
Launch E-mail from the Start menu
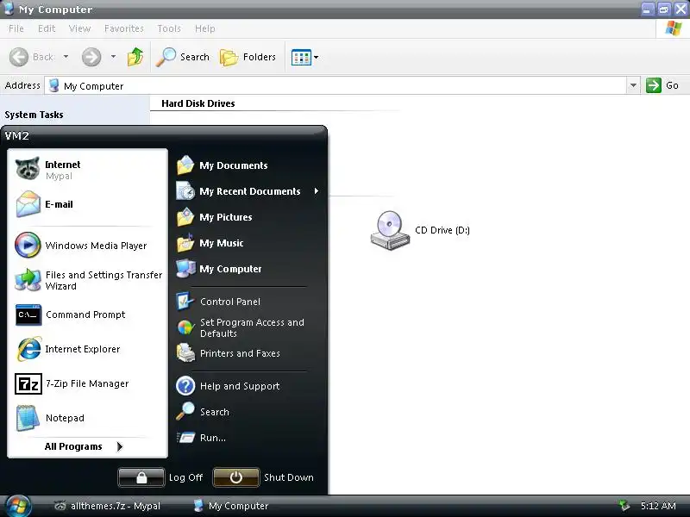(x=87, y=204)
